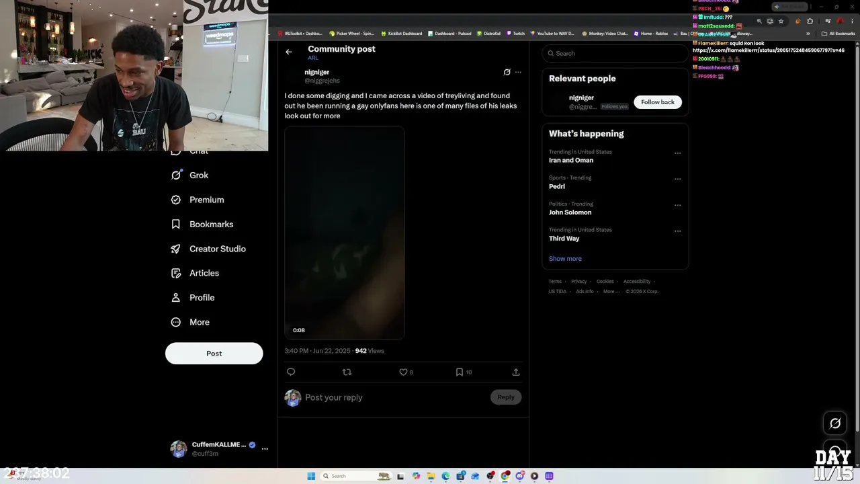Screen dimensions: 860x484
Task: Open Microsoft Edge from the taskbar
Action: coord(445,476)
